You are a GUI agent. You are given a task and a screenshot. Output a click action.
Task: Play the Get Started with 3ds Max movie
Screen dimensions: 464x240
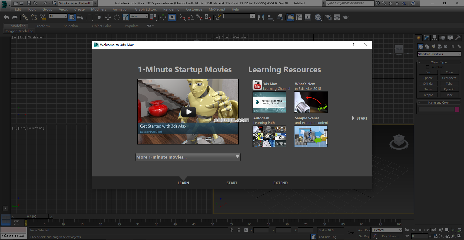coord(188,112)
